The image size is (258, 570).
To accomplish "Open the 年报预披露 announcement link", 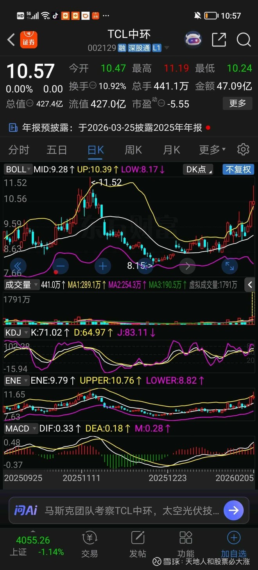I will point(112,127).
